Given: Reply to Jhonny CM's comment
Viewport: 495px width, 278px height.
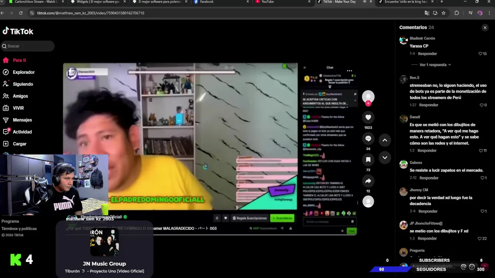Looking at the screenshot, I should [428, 211].
